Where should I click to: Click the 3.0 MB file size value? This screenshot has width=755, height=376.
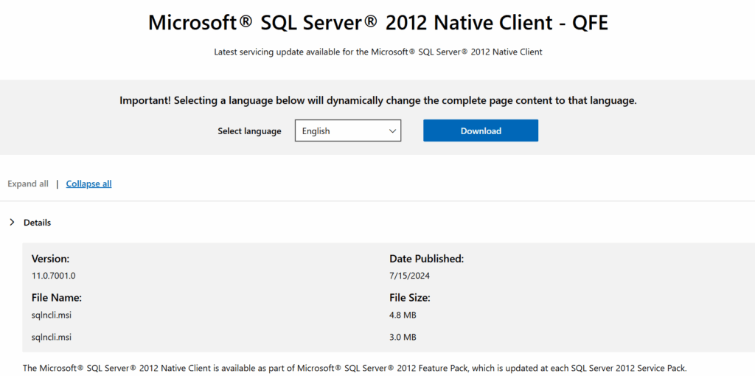coord(403,337)
